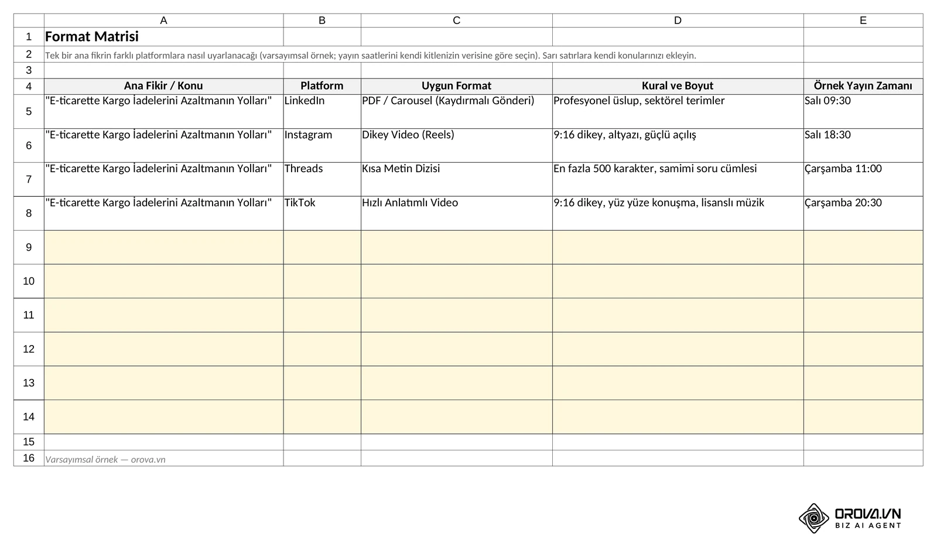Click 'Profesyonel üslup, sektörel terimler' cell

point(678,111)
